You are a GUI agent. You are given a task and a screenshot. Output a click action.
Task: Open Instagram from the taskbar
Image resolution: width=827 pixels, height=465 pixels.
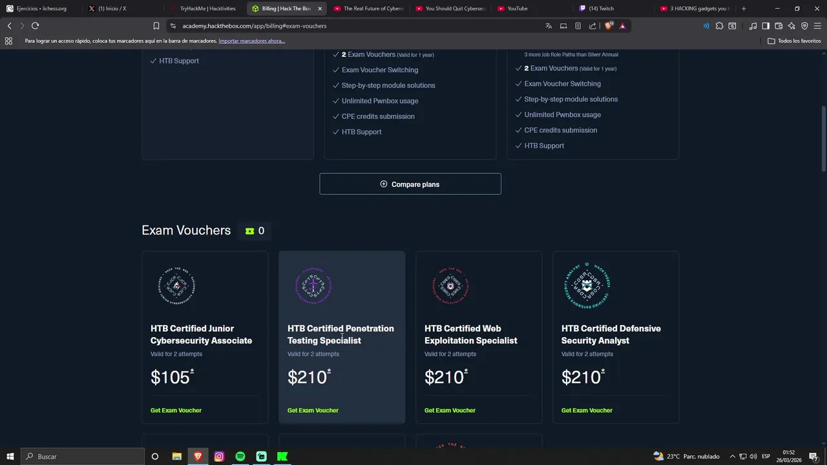[x=219, y=457]
